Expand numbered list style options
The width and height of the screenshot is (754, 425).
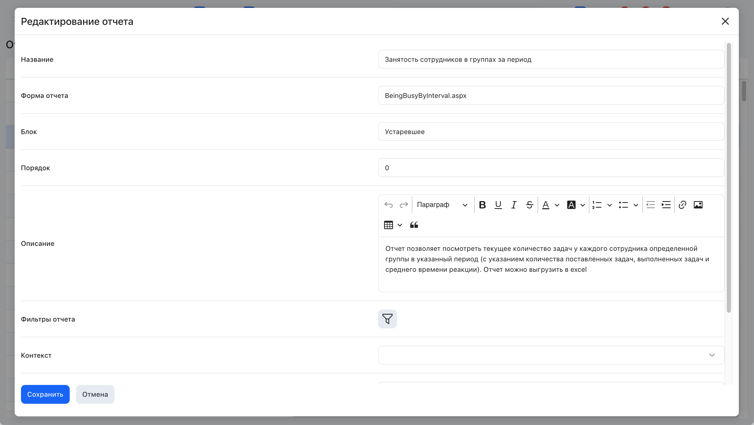coord(609,205)
